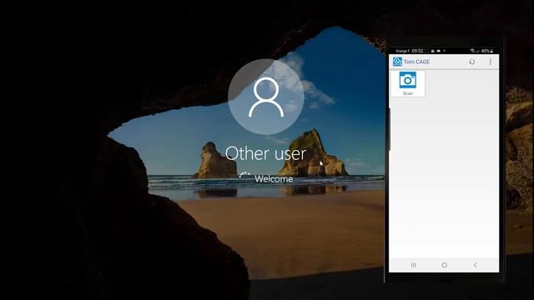
Task: Open the three-dot overflow menu on the phone
Action: [x=491, y=62]
